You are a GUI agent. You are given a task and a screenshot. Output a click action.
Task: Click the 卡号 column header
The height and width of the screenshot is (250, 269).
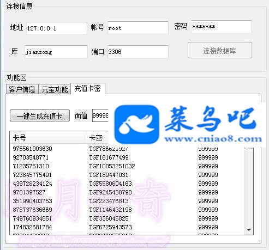coord(47,138)
